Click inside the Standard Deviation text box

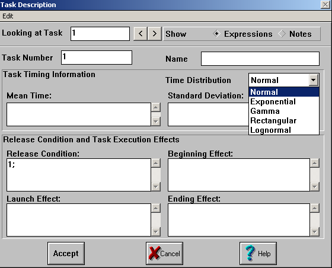pos(208,114)
